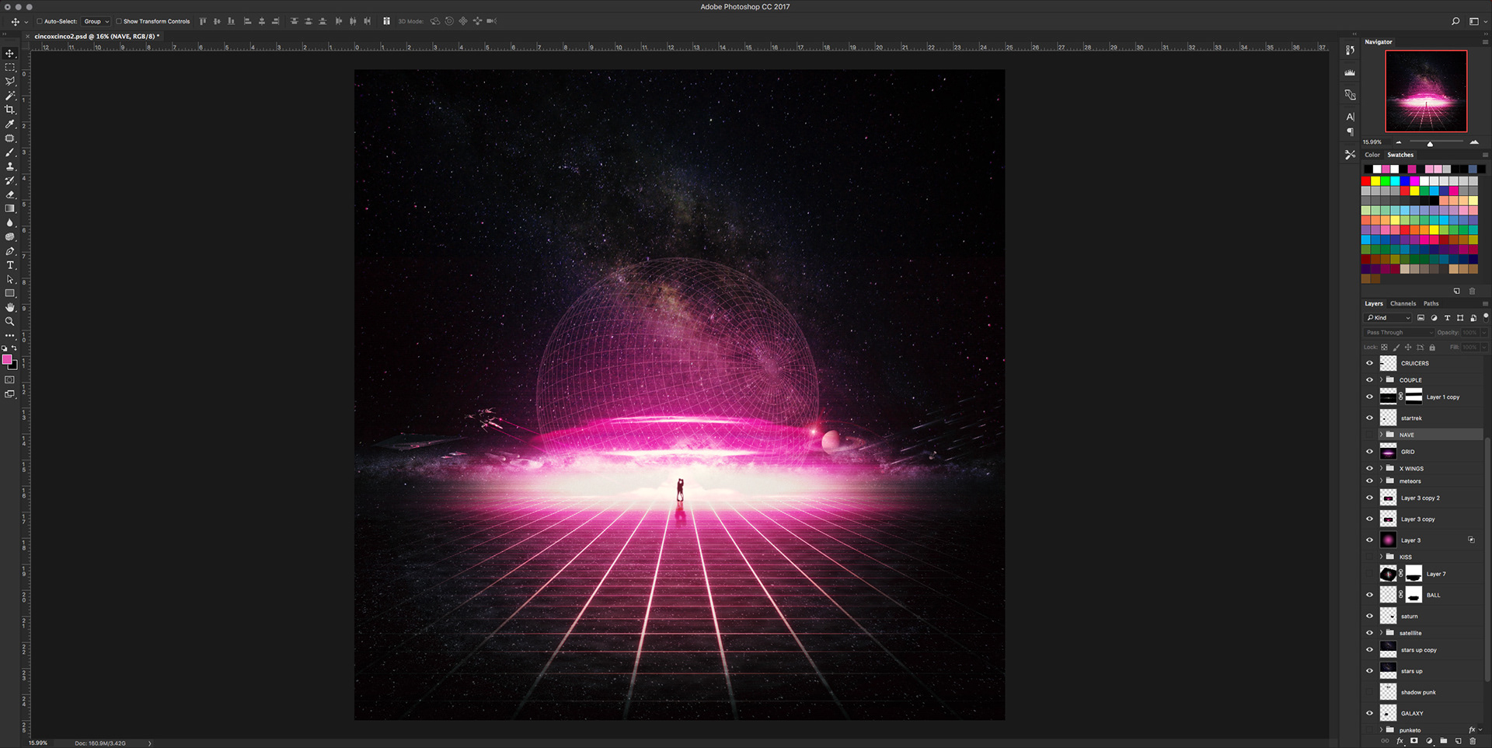Image resolution: width=1492 pixels, height=748 pixels.
Task: Click the Search icon at top right
Action: [1455, 22]
